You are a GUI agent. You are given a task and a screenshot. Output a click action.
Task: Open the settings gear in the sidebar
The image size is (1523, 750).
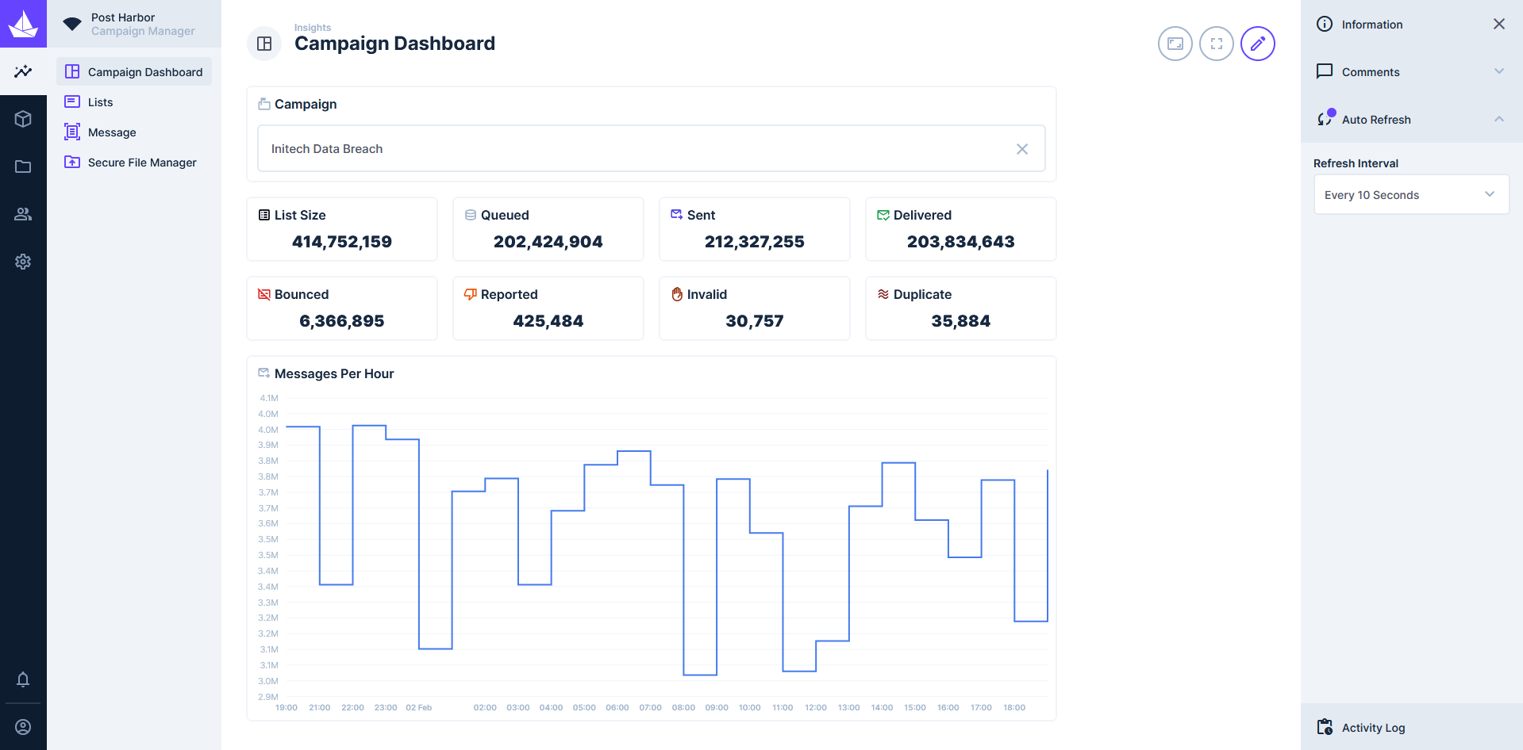click(x=23, y=262)
